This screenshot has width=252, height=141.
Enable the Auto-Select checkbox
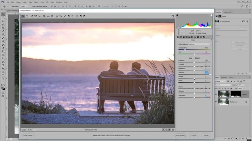(10, 6)
